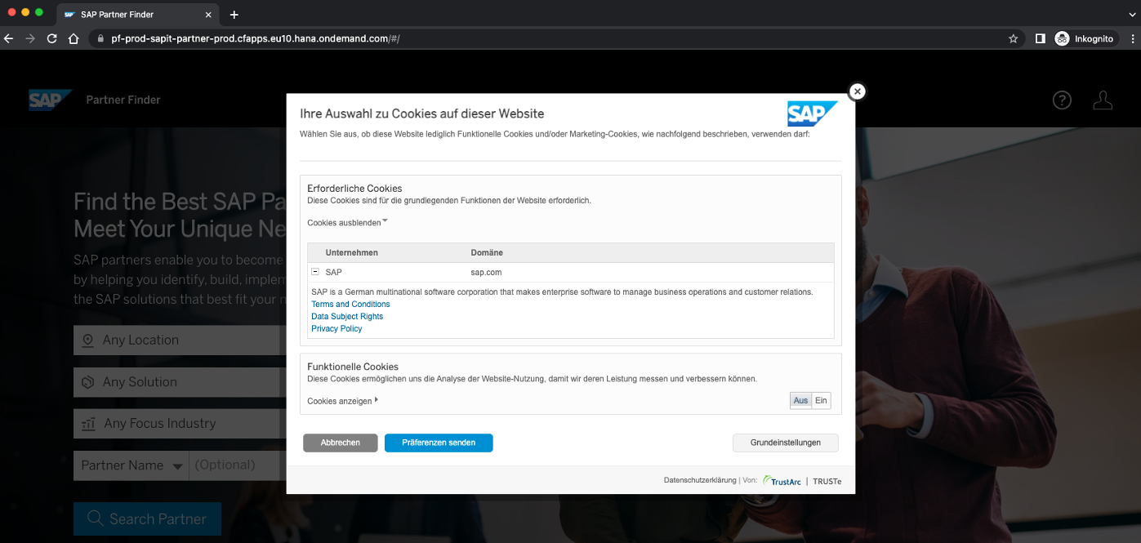Click the browser address bar URL

click(x=255, y=38)
